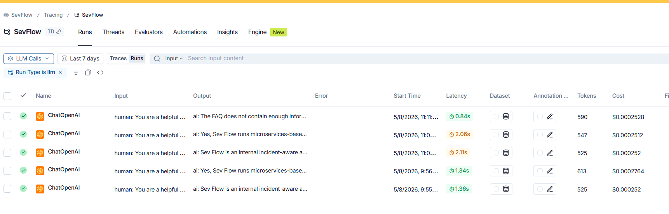This screenshot has height=214, width=669.
Task: Open the Threads tab
Action: pyautogui.click(x=113, y=32)
